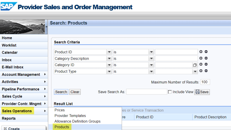This screenshot has width=231, height=130.
Task: Expand Account Management submenu arrow
Action: point(45,74)
